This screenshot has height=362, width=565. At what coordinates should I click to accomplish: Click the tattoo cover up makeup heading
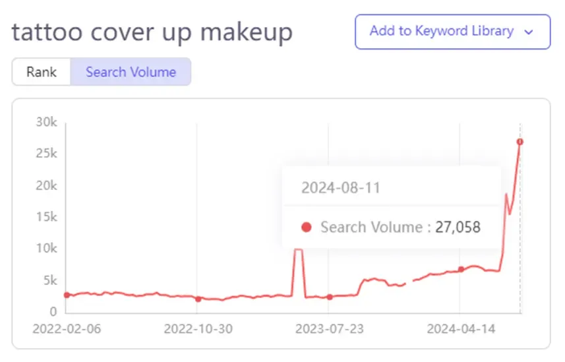(152, 32)
